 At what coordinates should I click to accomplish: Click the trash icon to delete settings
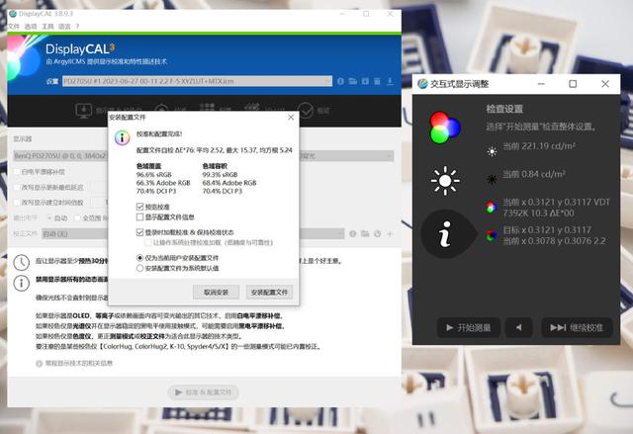pos(377,81)
